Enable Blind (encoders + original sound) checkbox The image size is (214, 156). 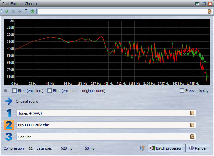pyautogui.click(x=50, y=91)
